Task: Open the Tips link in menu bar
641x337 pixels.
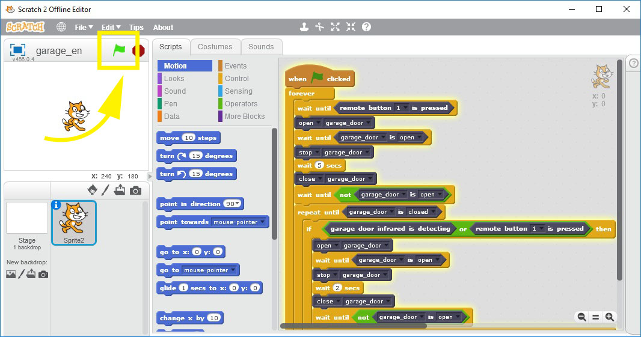Action: (x=136, y=27)
